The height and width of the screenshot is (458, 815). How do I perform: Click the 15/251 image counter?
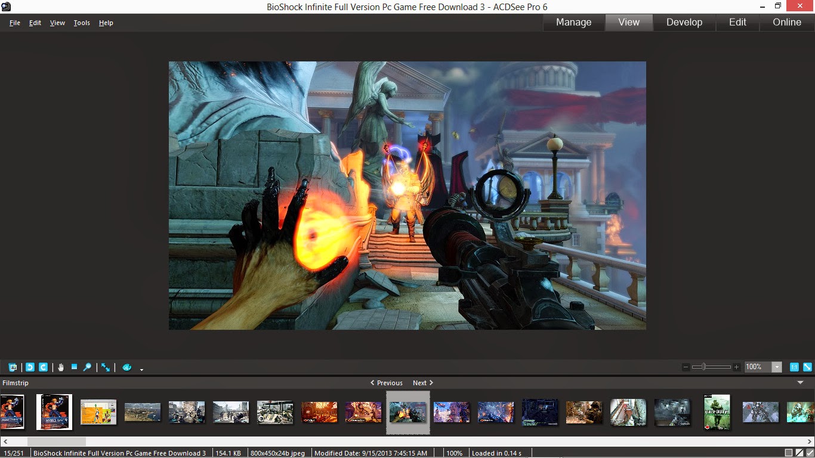tap(14, 453)
